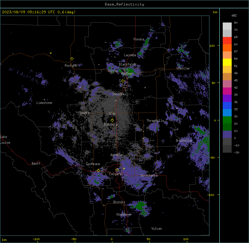
Task: Click the RockyMH label
Action: coord(71,66)
